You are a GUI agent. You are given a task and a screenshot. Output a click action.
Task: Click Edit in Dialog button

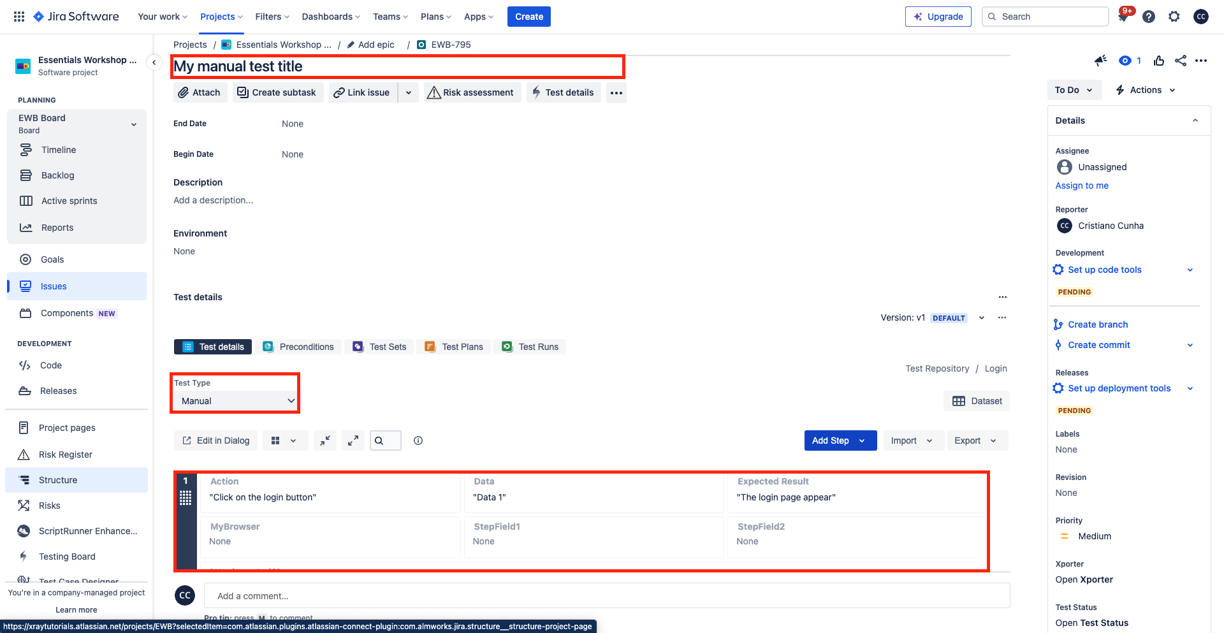coord(216,440)
